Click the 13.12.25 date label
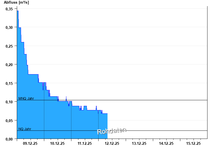The image size is (224, 154). (x=139, y=143)
